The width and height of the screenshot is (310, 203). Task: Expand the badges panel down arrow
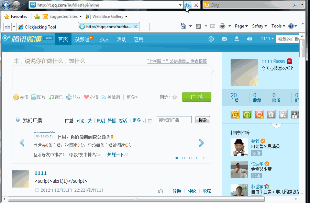[x=276, y=125]
